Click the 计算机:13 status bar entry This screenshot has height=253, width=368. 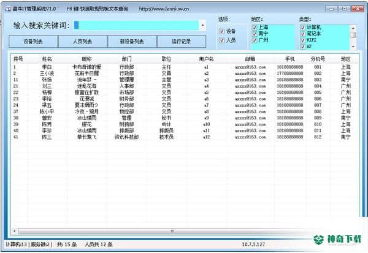click(16, 244)
